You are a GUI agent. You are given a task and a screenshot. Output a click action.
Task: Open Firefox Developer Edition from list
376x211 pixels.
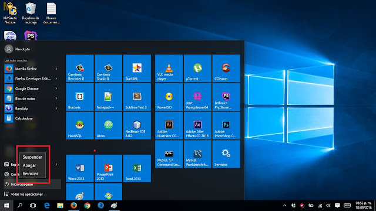pyautogui.click(x=32, y=79)
